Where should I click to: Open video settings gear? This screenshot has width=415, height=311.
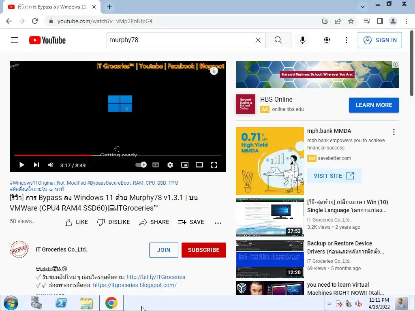[170, 165]
